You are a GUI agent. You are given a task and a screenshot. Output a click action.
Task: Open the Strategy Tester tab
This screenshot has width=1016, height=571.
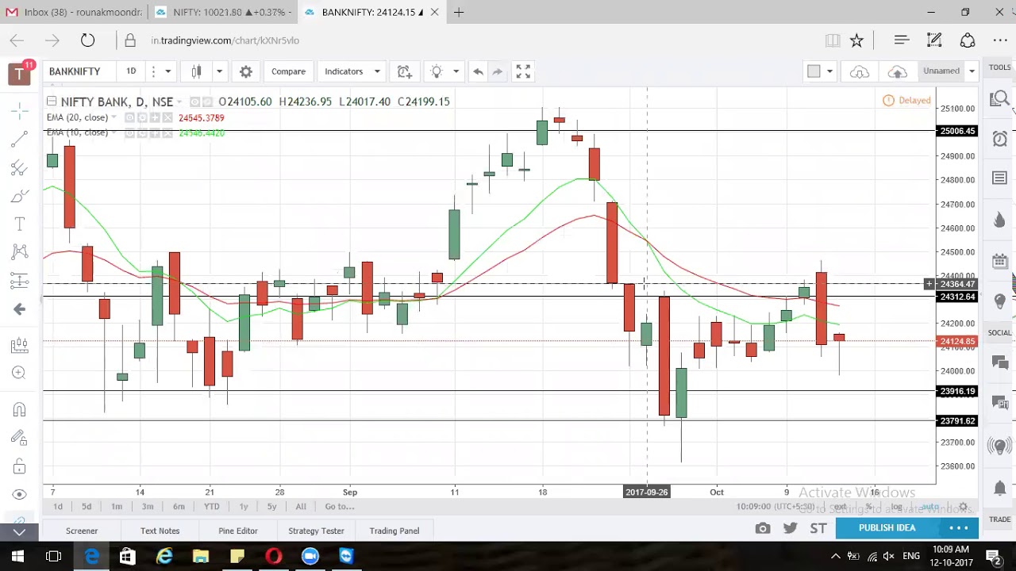point(316,531)
